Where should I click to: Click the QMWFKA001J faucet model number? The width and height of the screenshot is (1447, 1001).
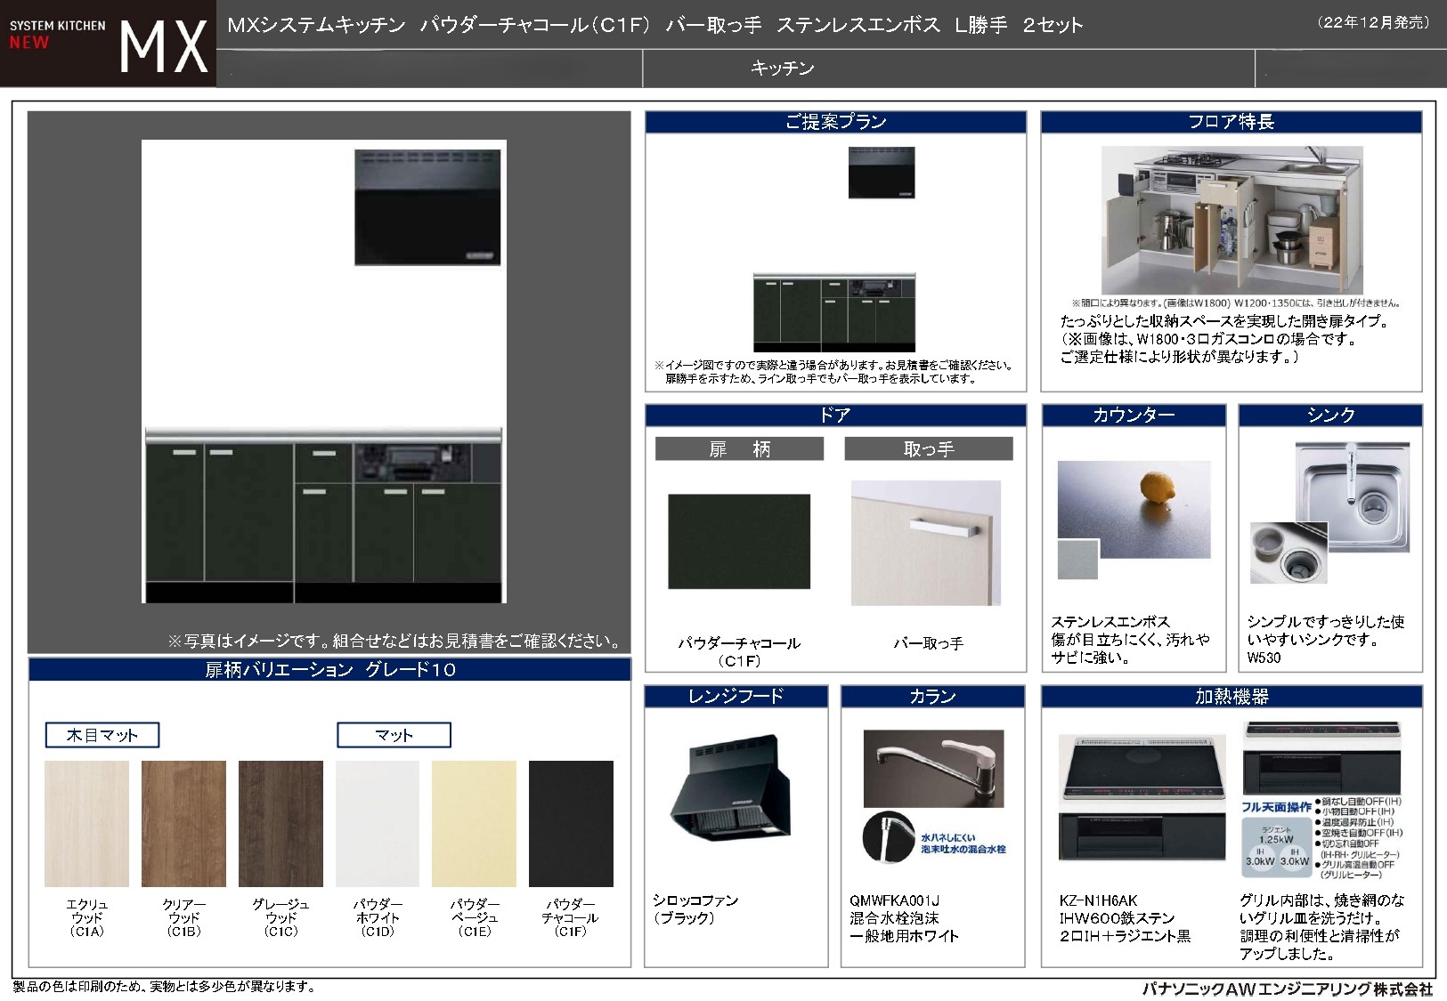tap(894, 900)
